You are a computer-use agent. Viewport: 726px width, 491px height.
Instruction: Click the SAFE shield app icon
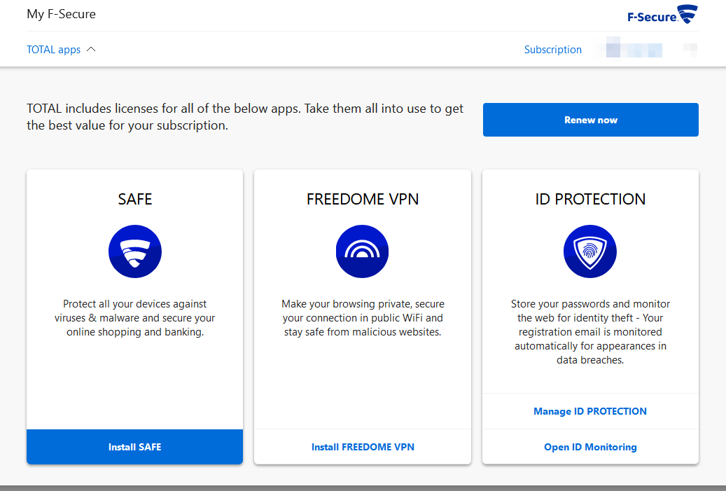[x=134, y=251]
